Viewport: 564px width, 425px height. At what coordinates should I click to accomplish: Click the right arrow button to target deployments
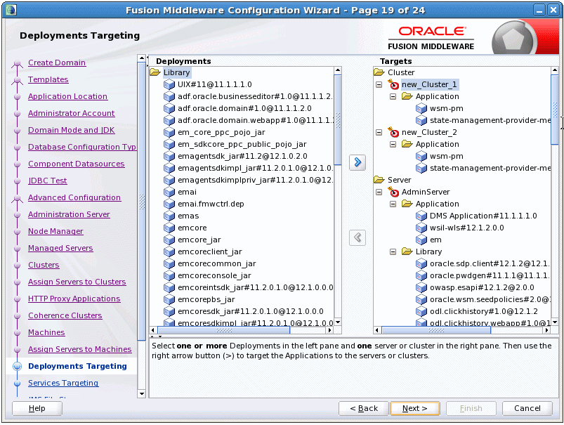tap(358, 162)
